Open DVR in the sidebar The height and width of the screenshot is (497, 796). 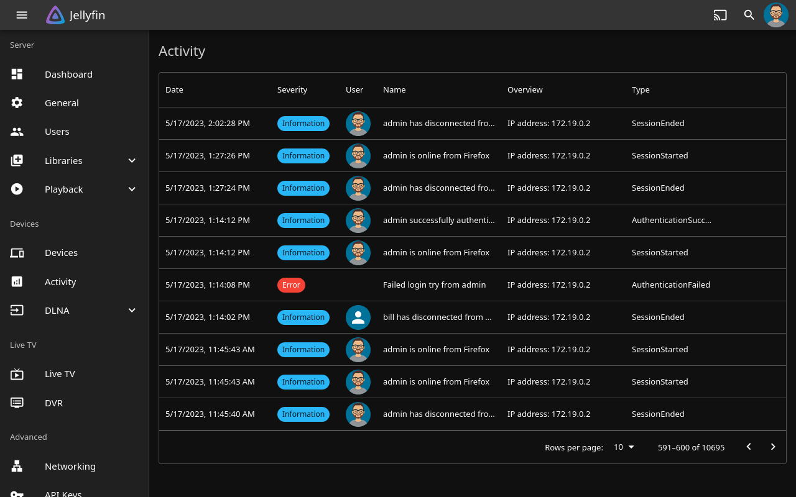point(53,403)
